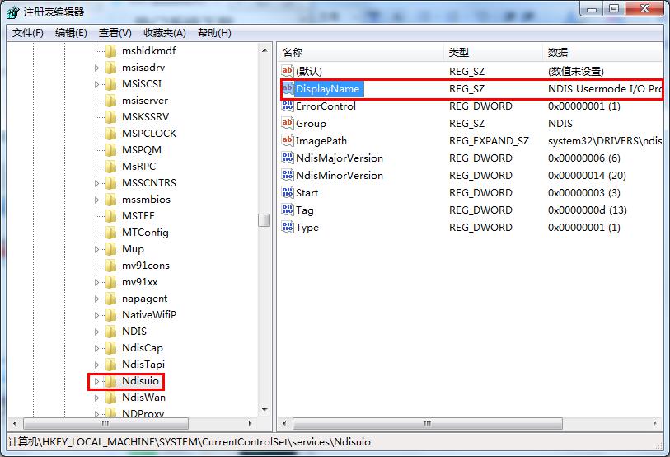Click the 0x00000003 (3) data cell
670x457 pixels.
tap(584, 192)
